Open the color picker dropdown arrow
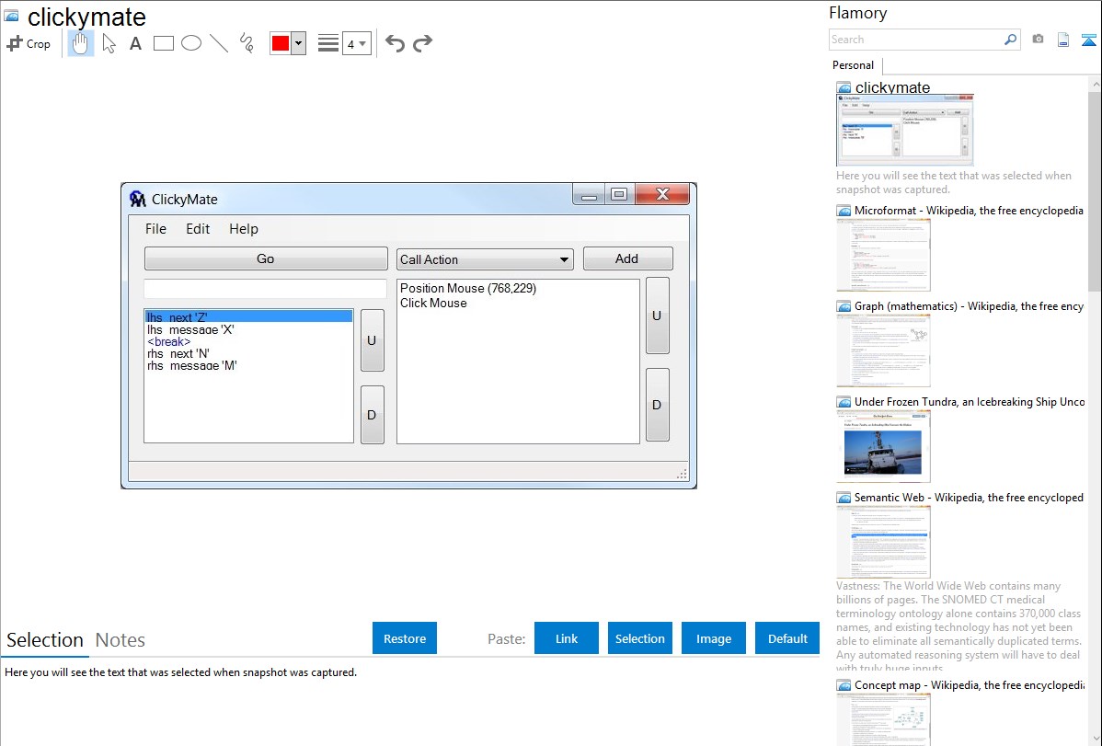The image size is (1102, 746). tap(298, 43)
